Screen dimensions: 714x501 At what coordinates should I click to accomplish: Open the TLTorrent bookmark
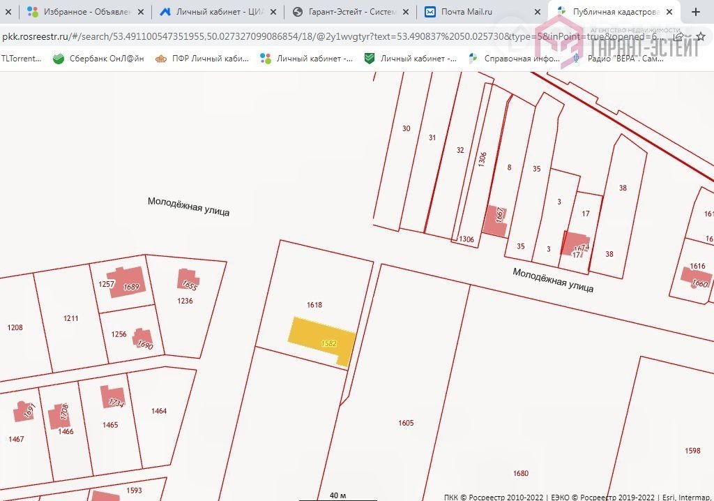click(21, 59)
